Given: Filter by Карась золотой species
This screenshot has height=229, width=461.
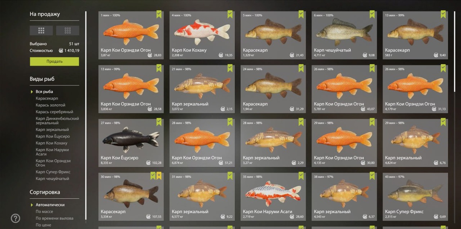Looking at the screenshot, I should (x=50, y=105).
